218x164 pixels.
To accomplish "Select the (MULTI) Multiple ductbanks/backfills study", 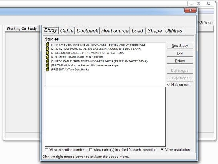I will (85, 65).
